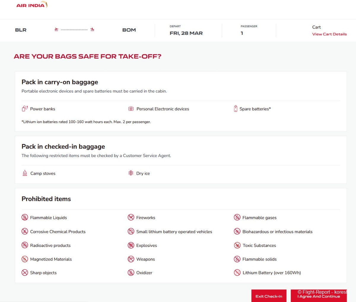The width and height of the screenshot is (356, 302).
Task: Click the Fireworks label
Action: [x=146, y=218]
